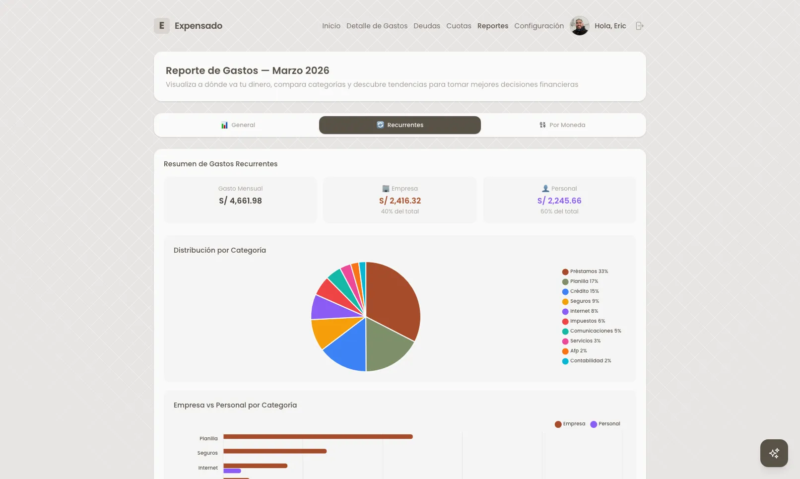Switch to the Por Moneda tab
The width and height of the screenshot is (800, 479).
[562, 125]
